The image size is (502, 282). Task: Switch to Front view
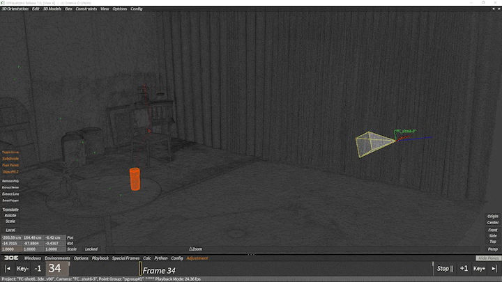493,230
